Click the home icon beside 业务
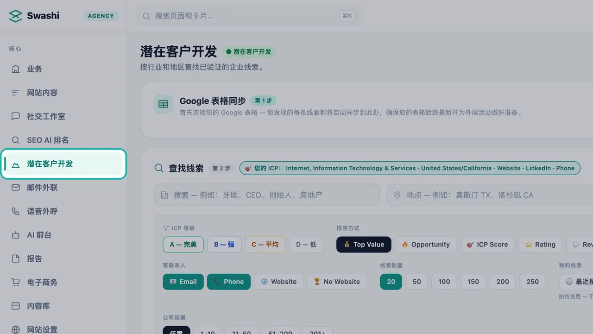593x334 pixels. 16,69
